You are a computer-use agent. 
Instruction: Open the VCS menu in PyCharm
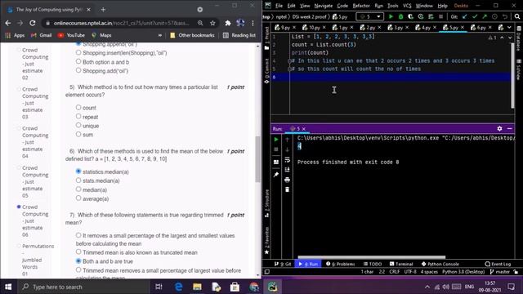coord(407,6)
